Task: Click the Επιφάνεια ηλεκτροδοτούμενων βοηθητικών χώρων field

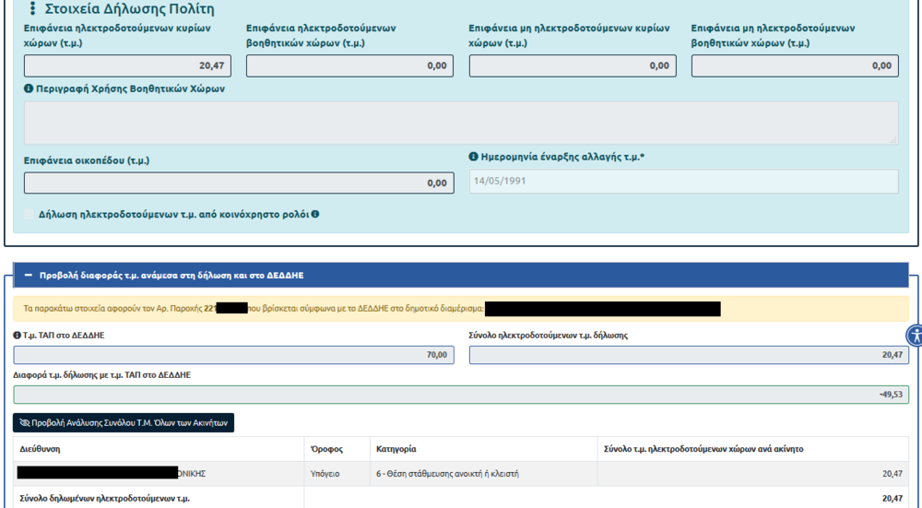Action: pyautogui.click(x=349, y=66)
